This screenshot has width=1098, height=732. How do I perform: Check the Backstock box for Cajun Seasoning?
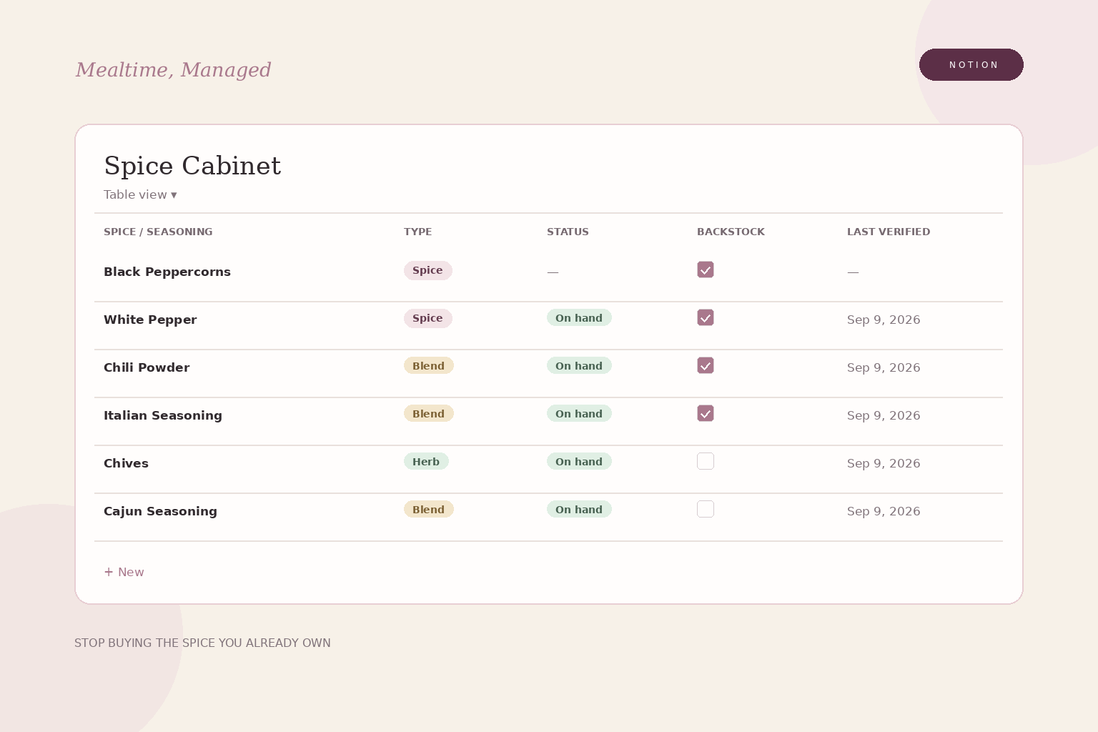click(706, 509)
